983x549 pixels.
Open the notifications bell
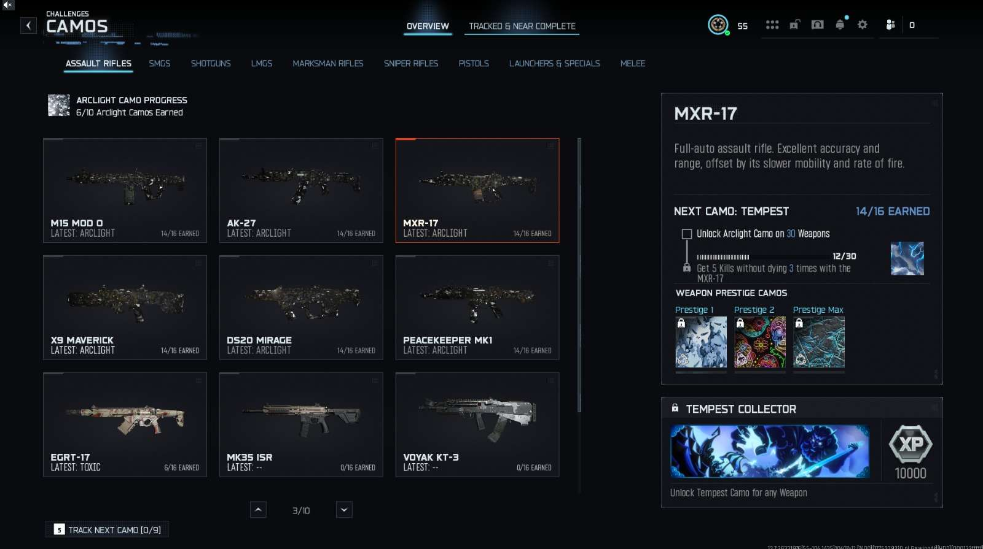pyautogui.click(x=840, y=25)
